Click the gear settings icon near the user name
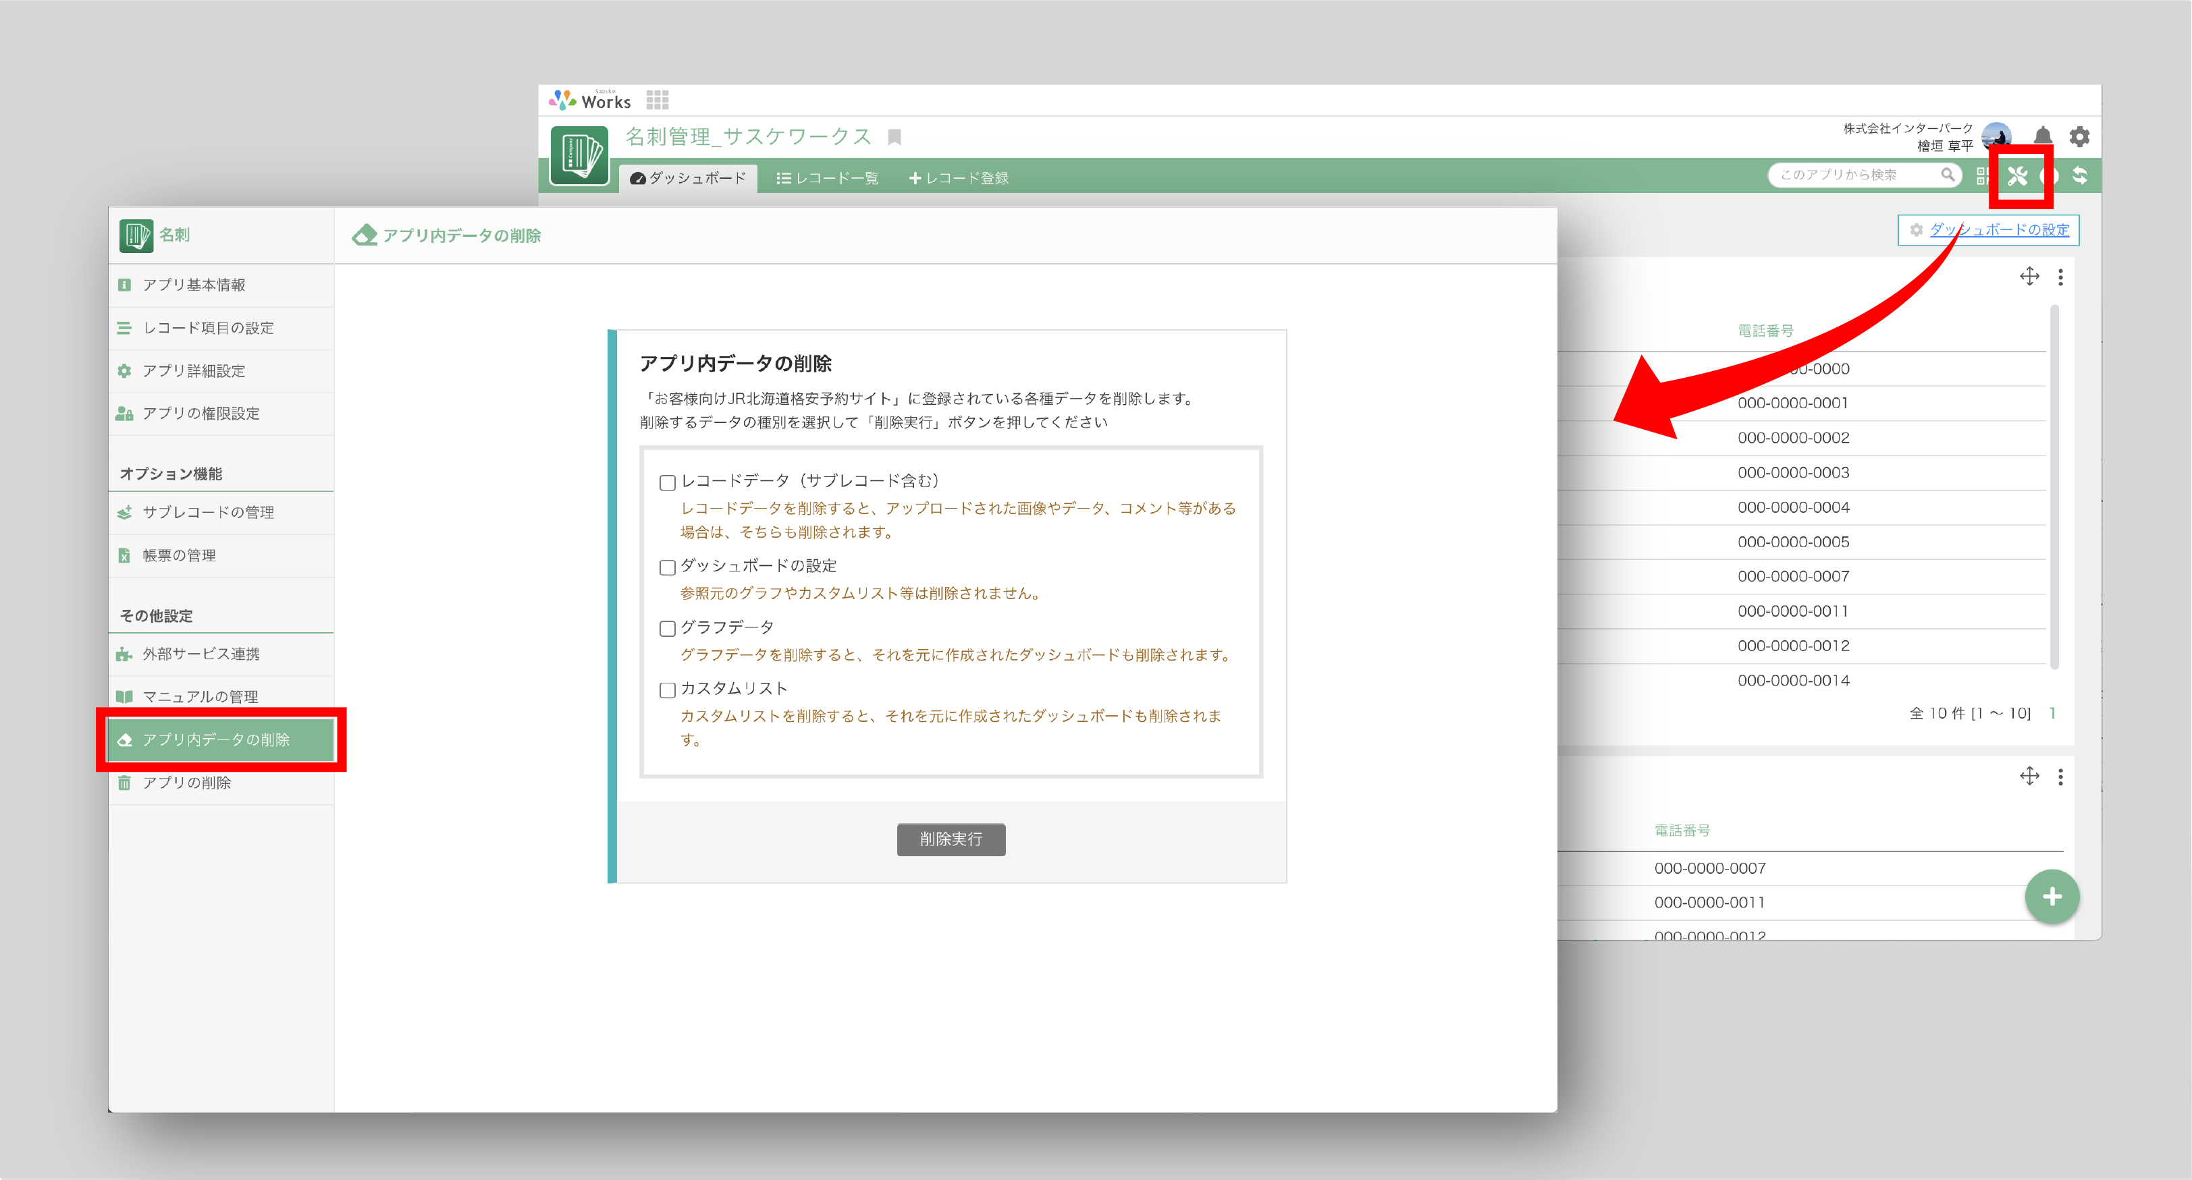The width and height of the screenshot is (2192, 1180). tap(2079, 136)
